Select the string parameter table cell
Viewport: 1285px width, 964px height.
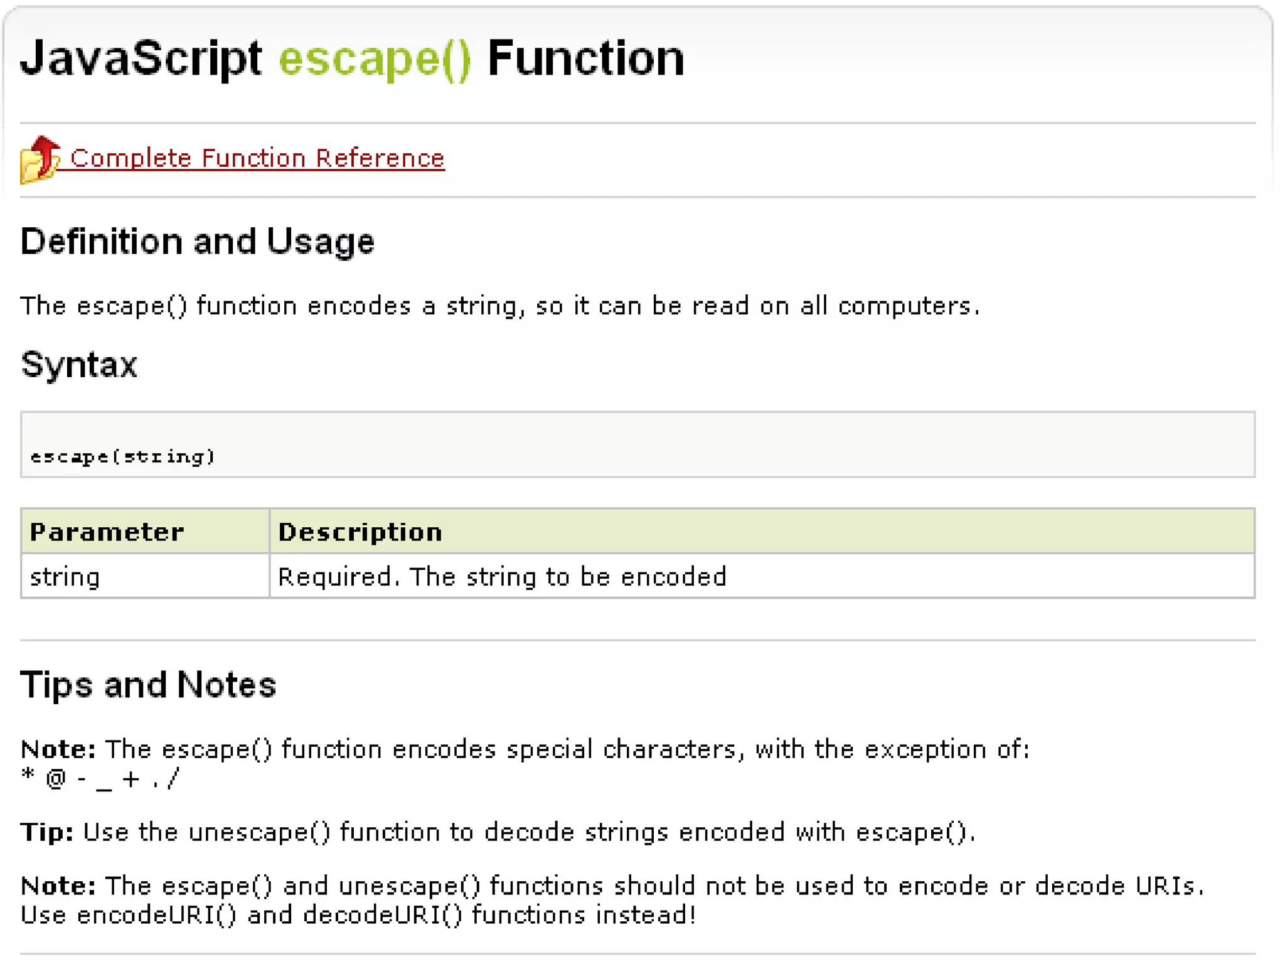tap(65, 577)
